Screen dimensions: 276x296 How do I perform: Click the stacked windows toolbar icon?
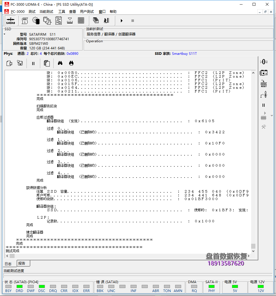pyautogui.click(x=96, y=20)
